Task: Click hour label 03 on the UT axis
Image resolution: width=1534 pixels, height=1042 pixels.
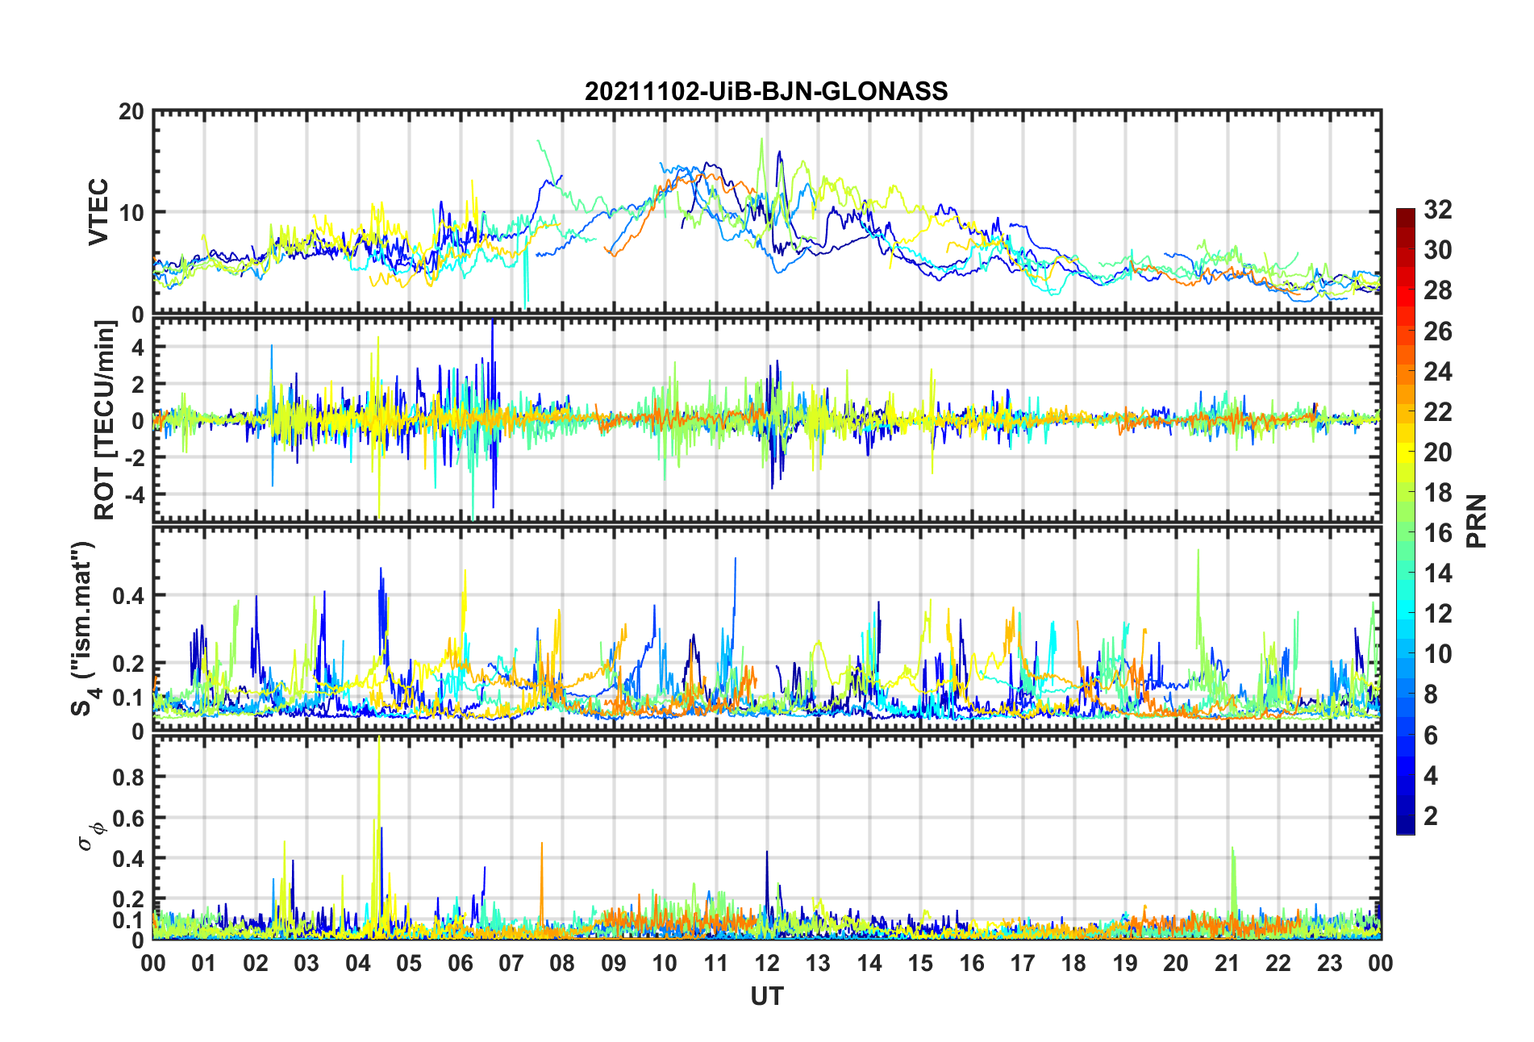Action: (x=306, y=964)
